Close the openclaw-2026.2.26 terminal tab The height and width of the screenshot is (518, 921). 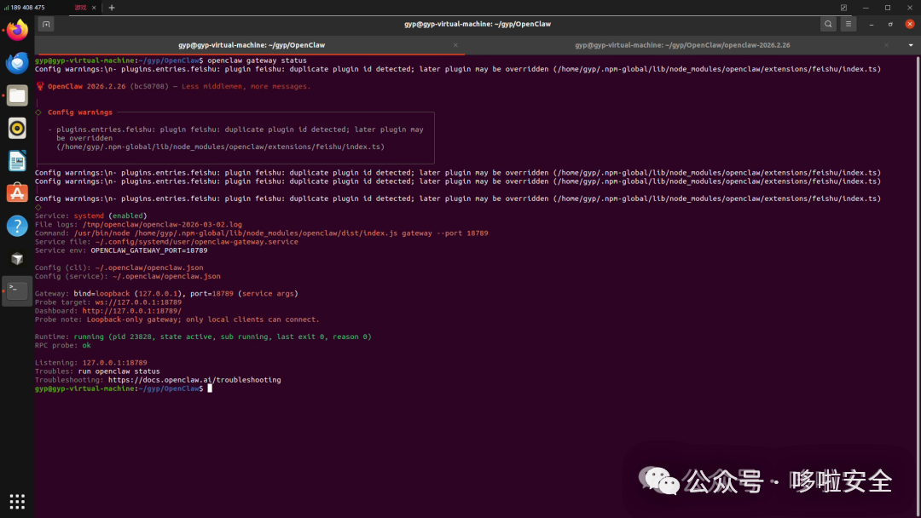point(886,45)
